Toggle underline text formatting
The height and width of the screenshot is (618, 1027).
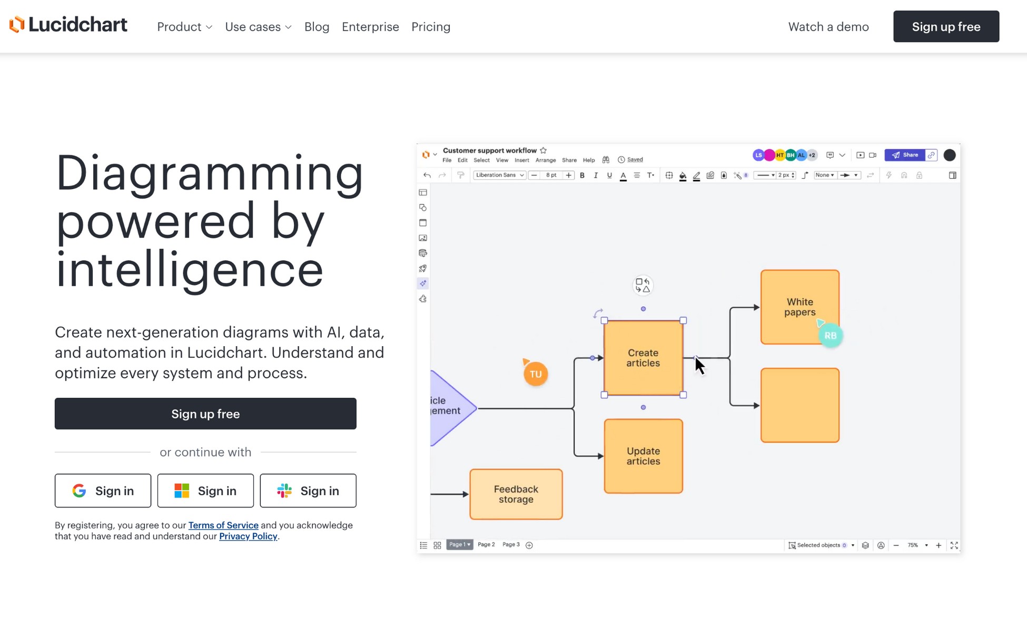tap(609, 175)
